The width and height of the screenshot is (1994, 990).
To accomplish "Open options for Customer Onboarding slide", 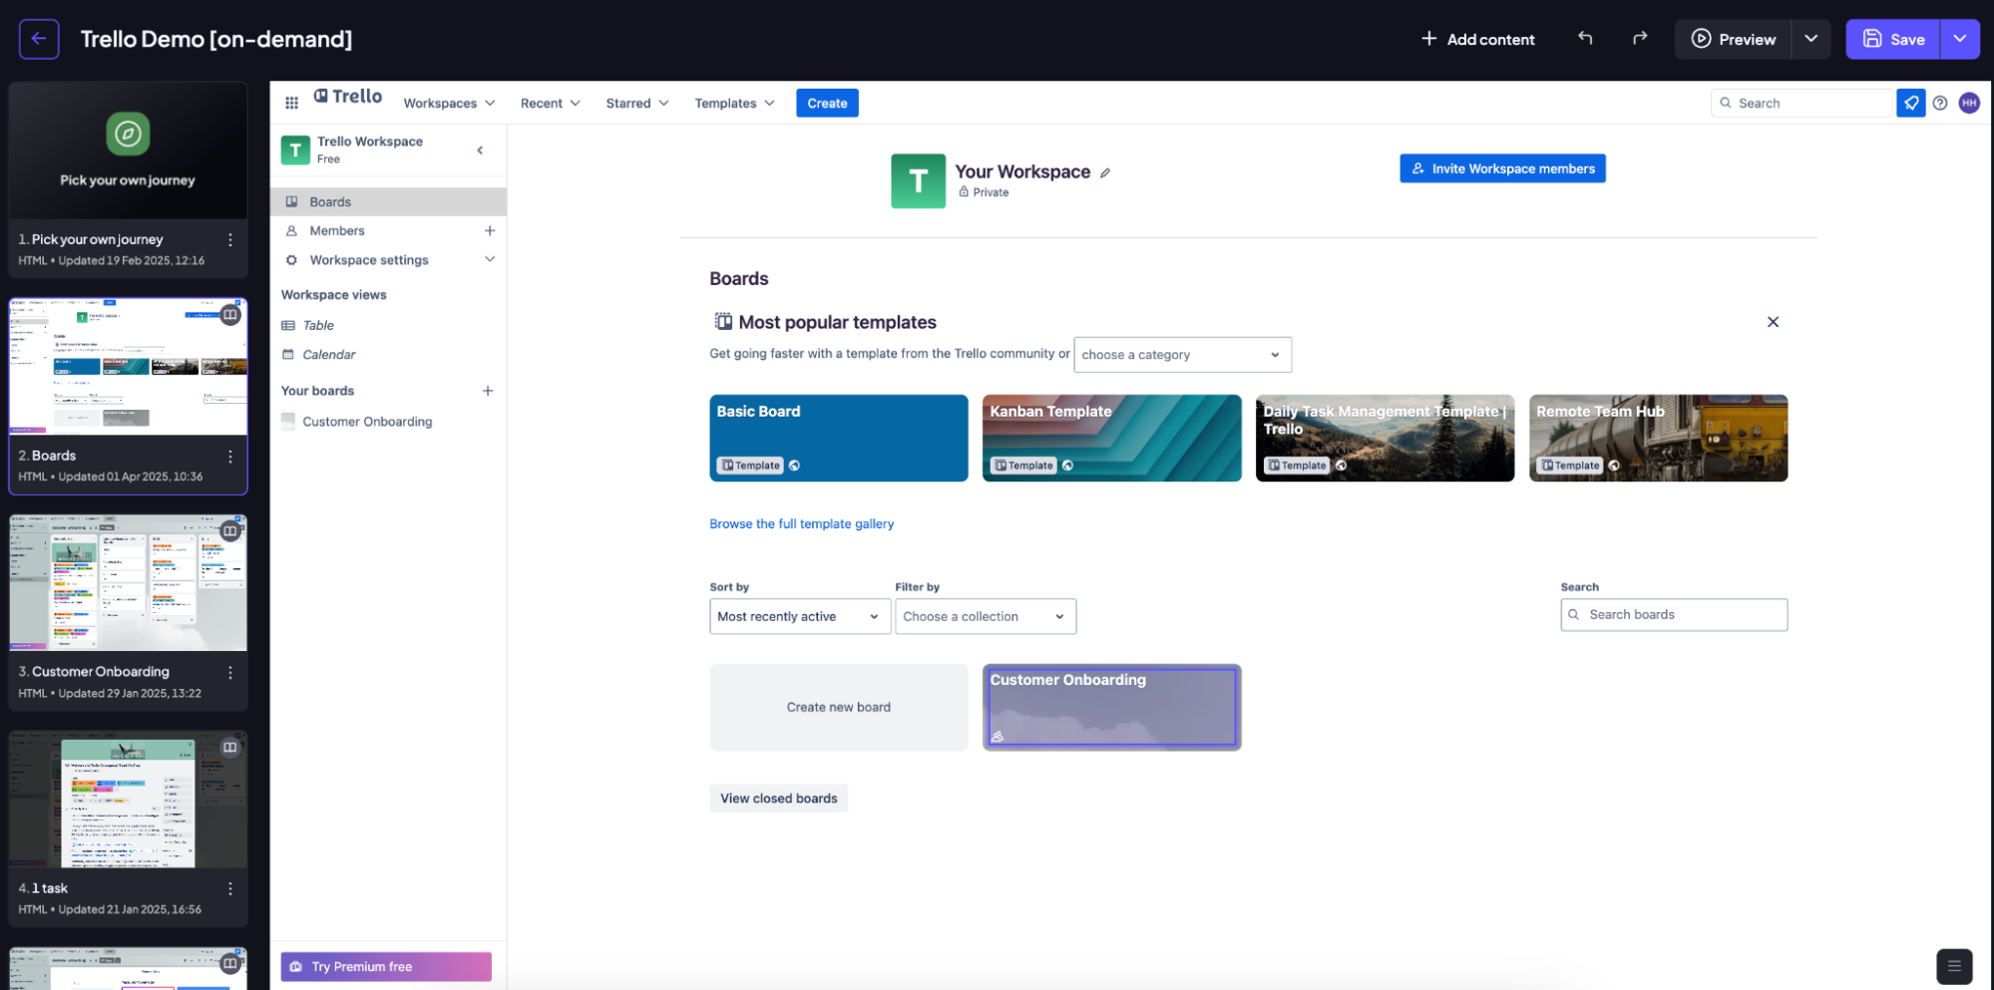I will (230, 672).
